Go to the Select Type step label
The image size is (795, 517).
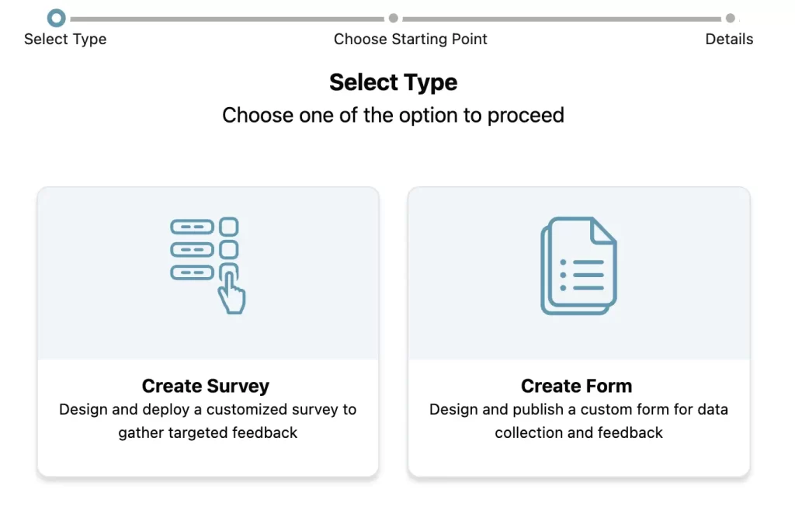point(65,39)
